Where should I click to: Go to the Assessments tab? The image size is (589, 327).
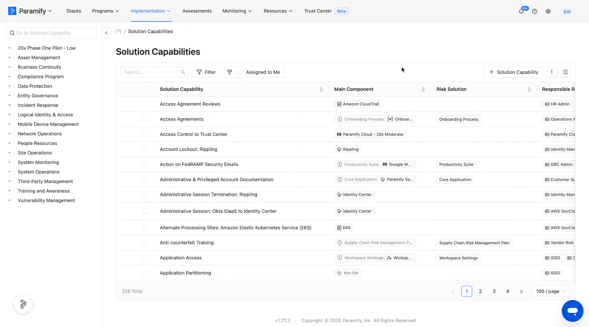coord(197,11)
